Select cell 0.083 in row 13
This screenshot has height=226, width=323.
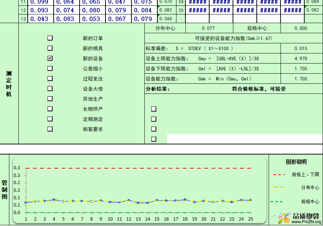click(67, 19)
